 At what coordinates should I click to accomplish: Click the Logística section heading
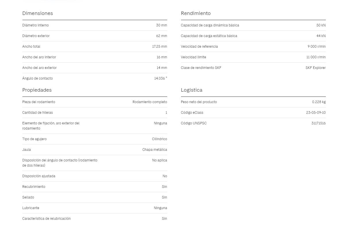(x=192, y=90)
